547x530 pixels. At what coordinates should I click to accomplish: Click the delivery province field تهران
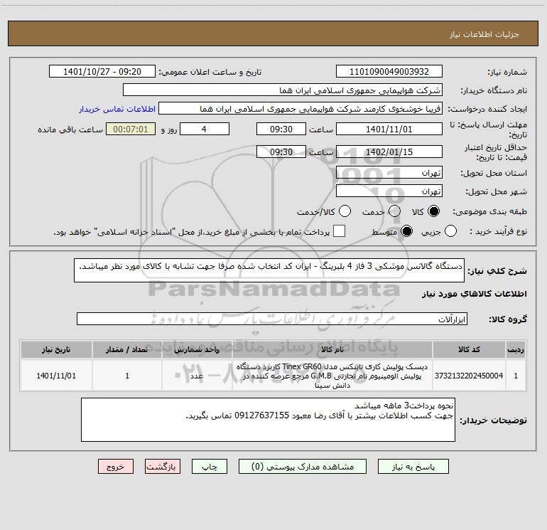[389, 172]
